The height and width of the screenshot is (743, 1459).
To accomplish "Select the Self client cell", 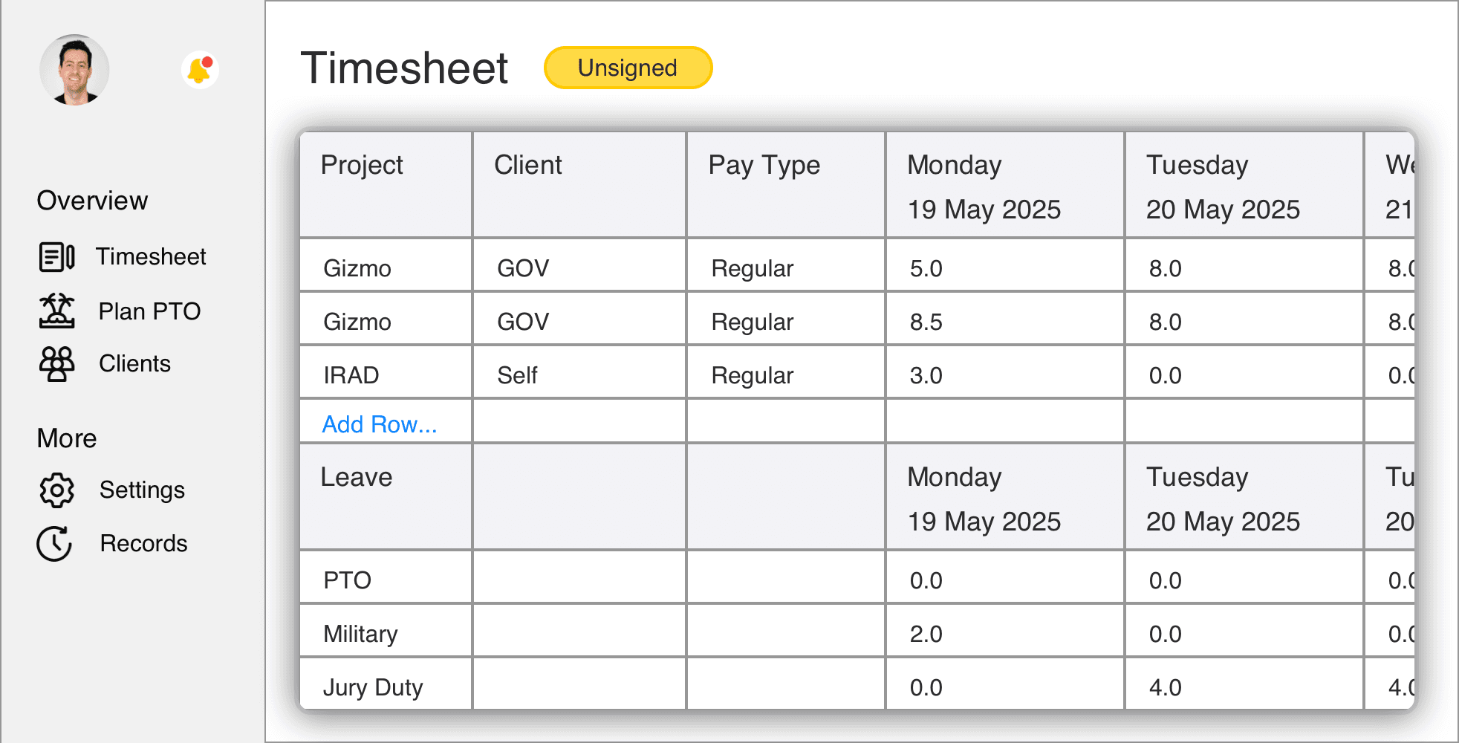I will coord(579,375).
